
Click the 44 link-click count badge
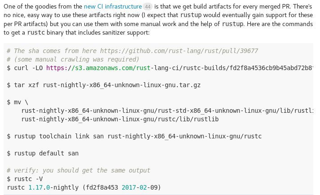click(x=148, y=7)
